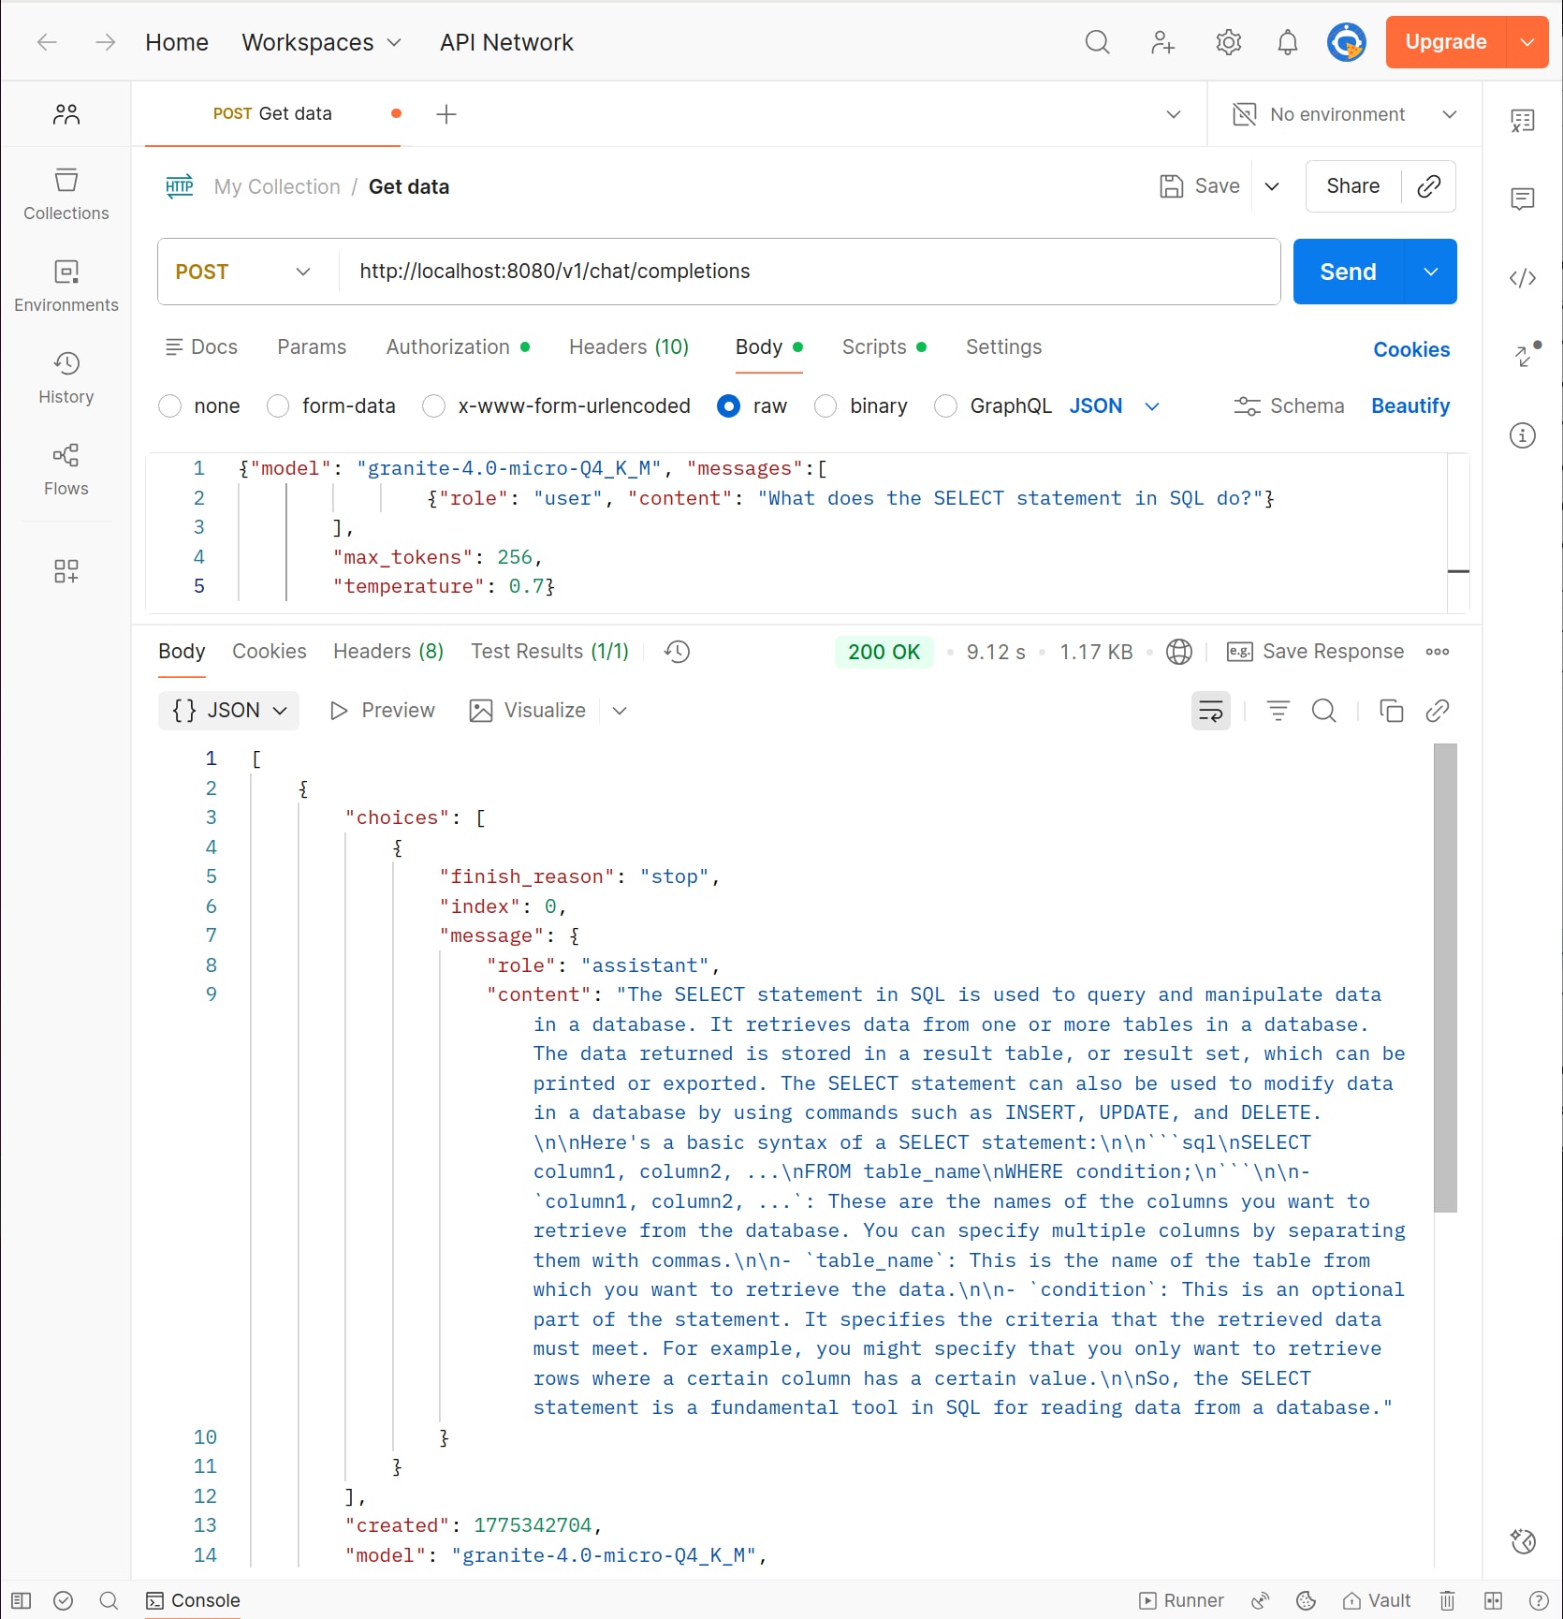
Task: Change raw body JSON language dropdown
Action: click(x=1115, y=406)
